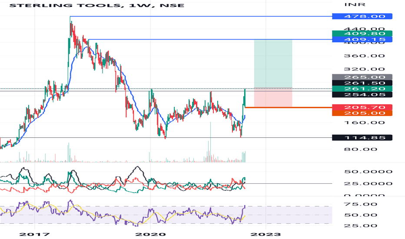Select the green profit target zone
The image size is (405, 239).
(273, 64)
